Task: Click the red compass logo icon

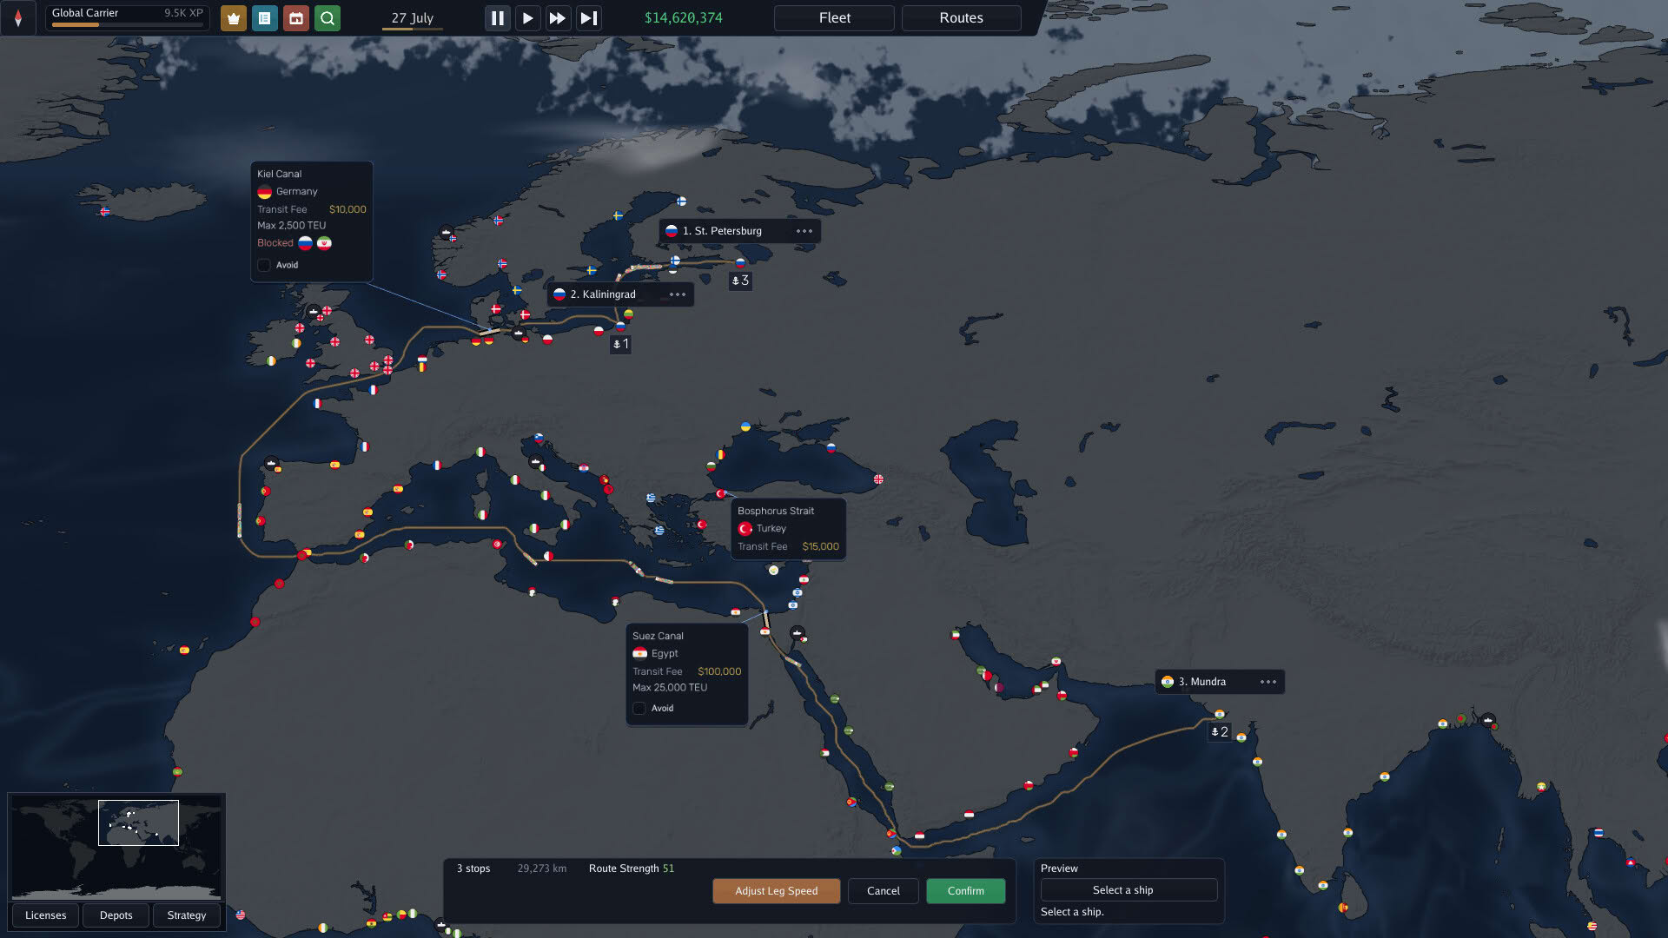Action: 17,18
